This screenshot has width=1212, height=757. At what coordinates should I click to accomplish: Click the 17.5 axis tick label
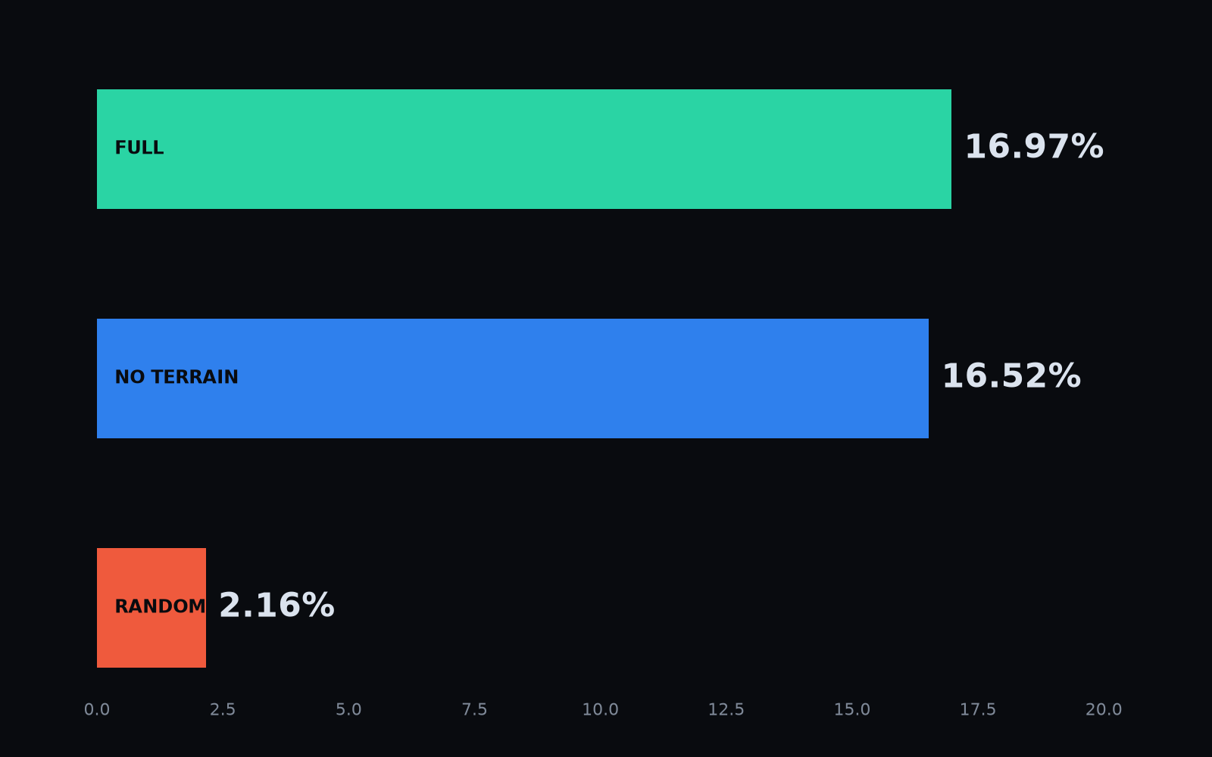(x=978, y=710)
